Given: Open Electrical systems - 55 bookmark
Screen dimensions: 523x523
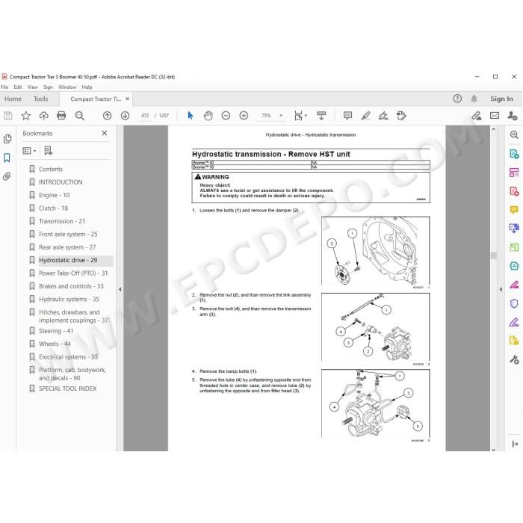Looking at the screenshot, I should (69, 357).
